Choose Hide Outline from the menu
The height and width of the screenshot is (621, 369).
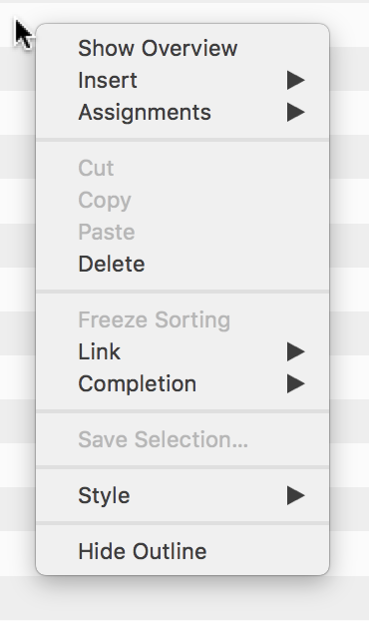(183, 551)
